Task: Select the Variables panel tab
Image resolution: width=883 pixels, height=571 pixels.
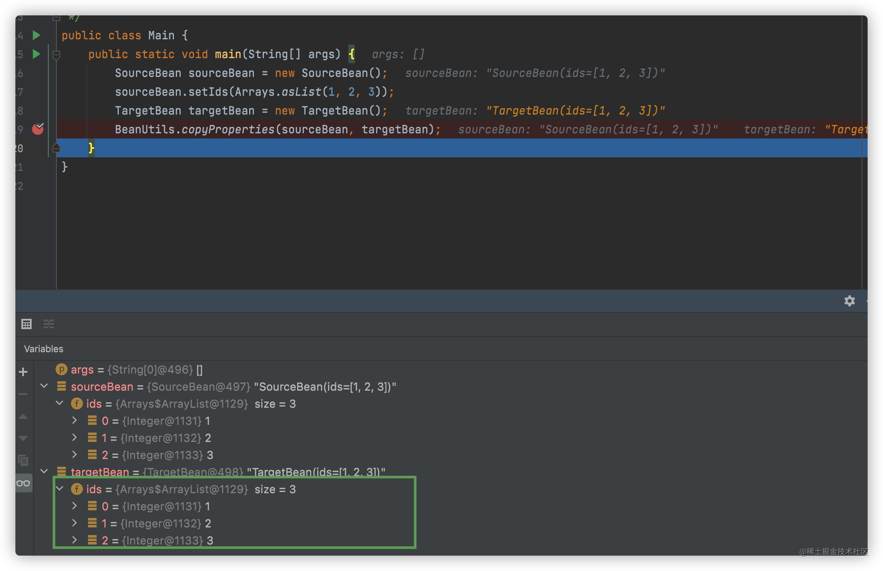Action: point(44,349)
